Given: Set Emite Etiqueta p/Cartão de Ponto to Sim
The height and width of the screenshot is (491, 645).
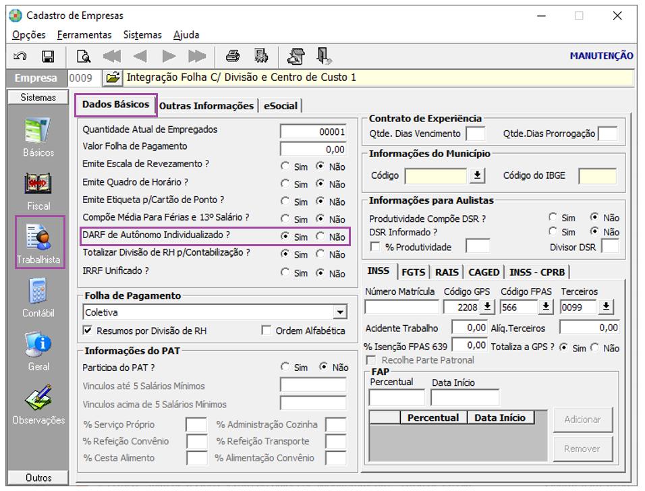Looking at the screenshot, I should pyautogui.click(x=285, y=201).
